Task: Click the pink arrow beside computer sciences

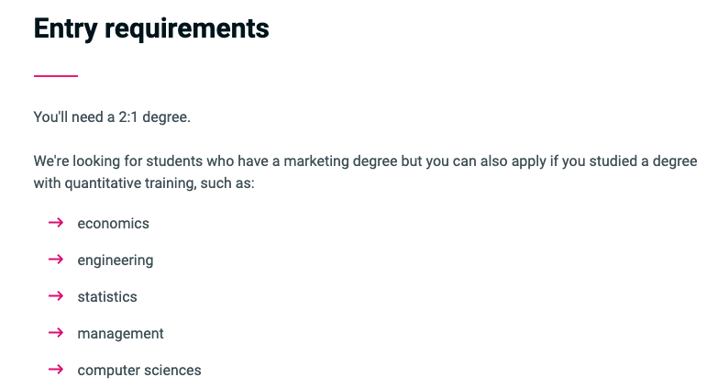Action: 56,370
